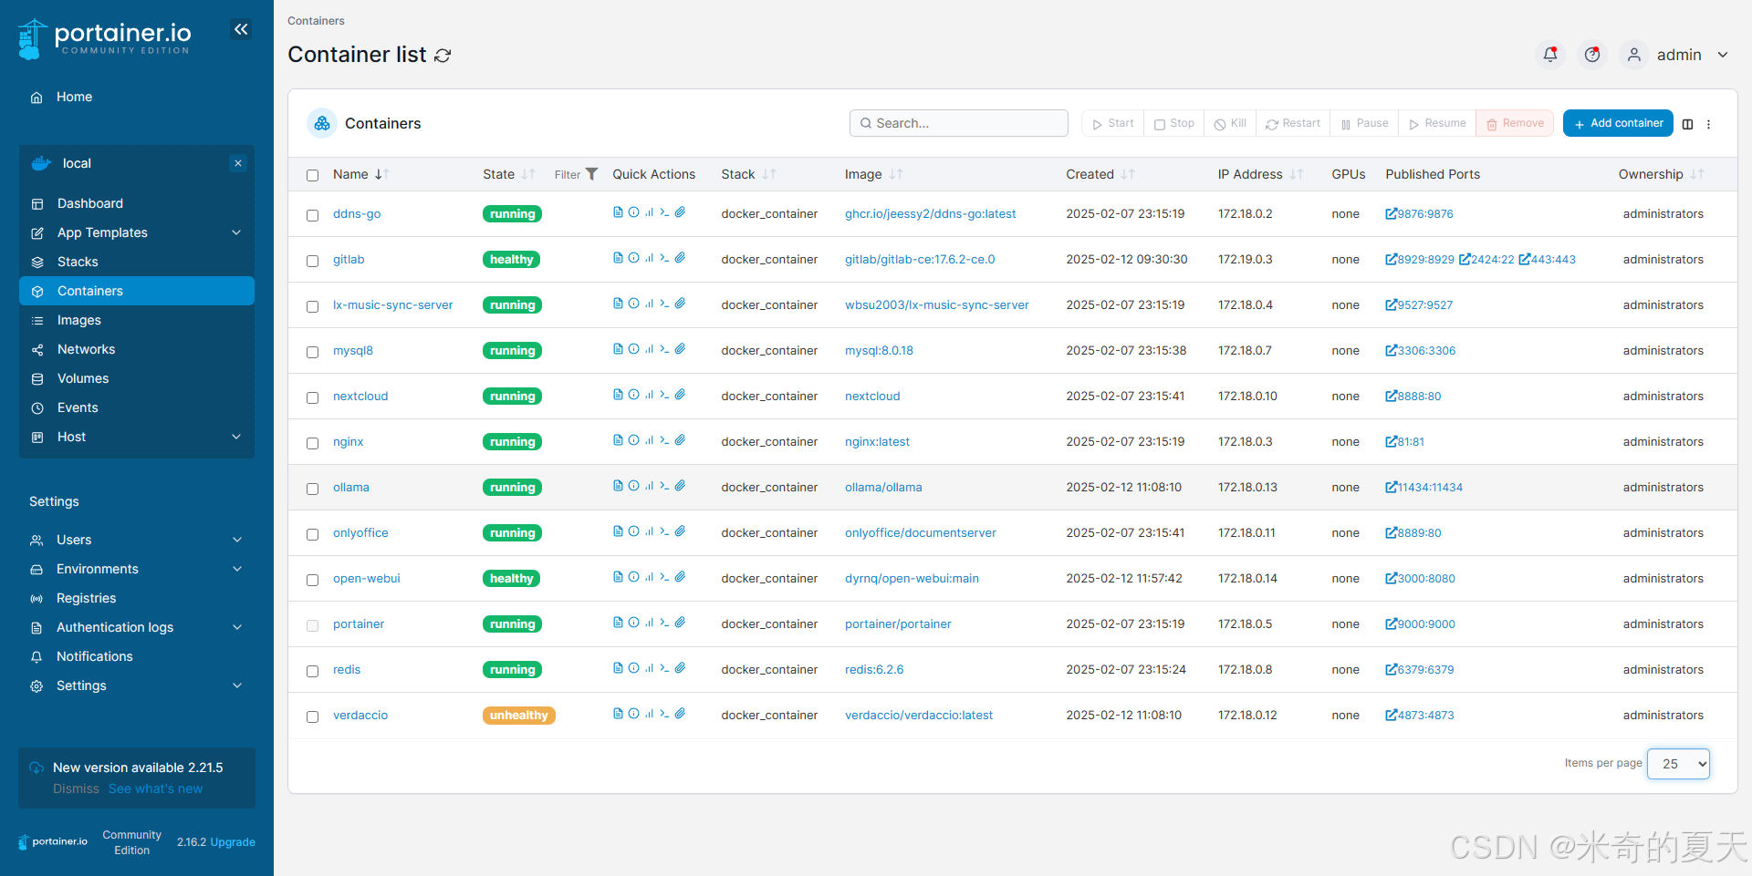View stats for the mysql8 container
This screenshot has height=876, width=1752.
(649, 349)
